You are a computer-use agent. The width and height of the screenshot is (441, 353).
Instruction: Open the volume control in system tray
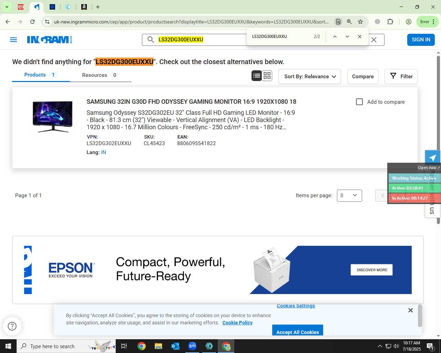[396, 346]
